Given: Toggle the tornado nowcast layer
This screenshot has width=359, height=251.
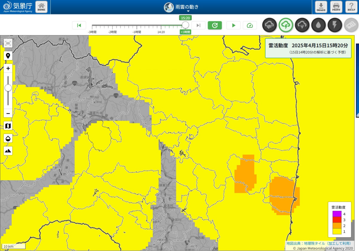Looking at the screenshot, I should [302, 25].
